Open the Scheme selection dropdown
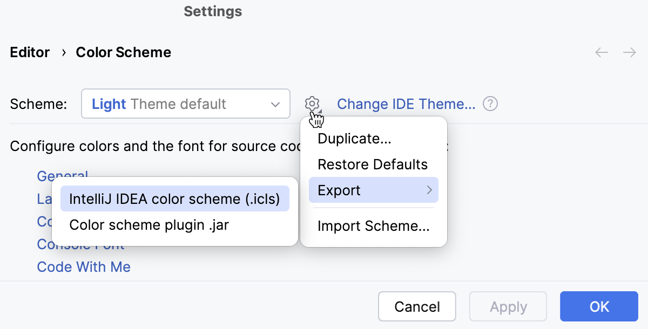 [185, 104]
